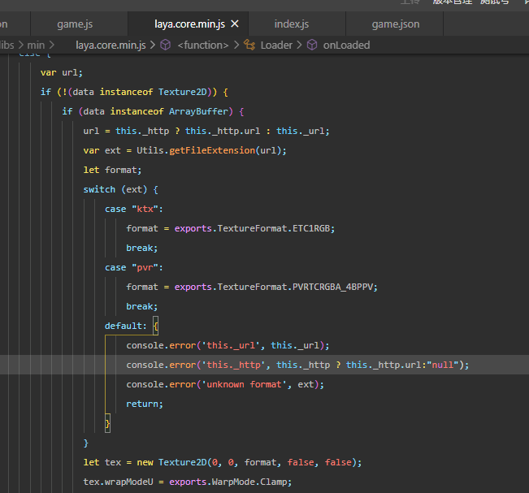The width and height of the screenshot is (529, 493).
Task: Click the getFileExtension method call
Action: [213, 150]
